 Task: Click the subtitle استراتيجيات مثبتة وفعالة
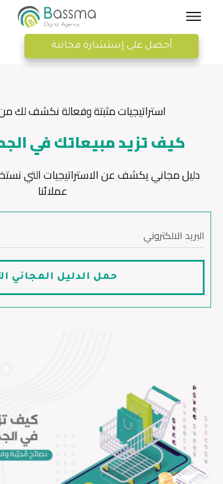click(x=83, y=111)
